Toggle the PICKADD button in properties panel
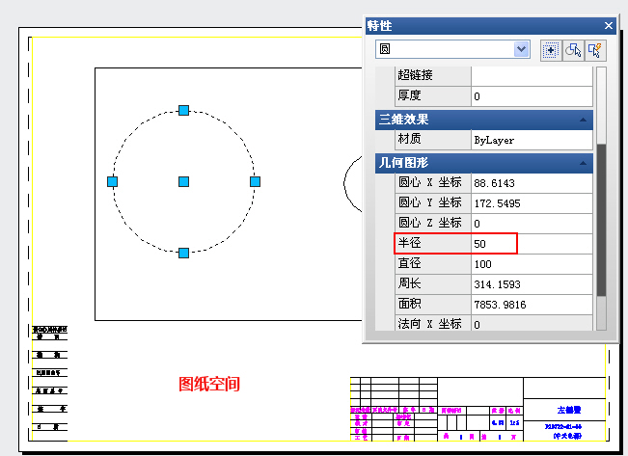The height and width of the screenshot is (456, 628). 551,50
